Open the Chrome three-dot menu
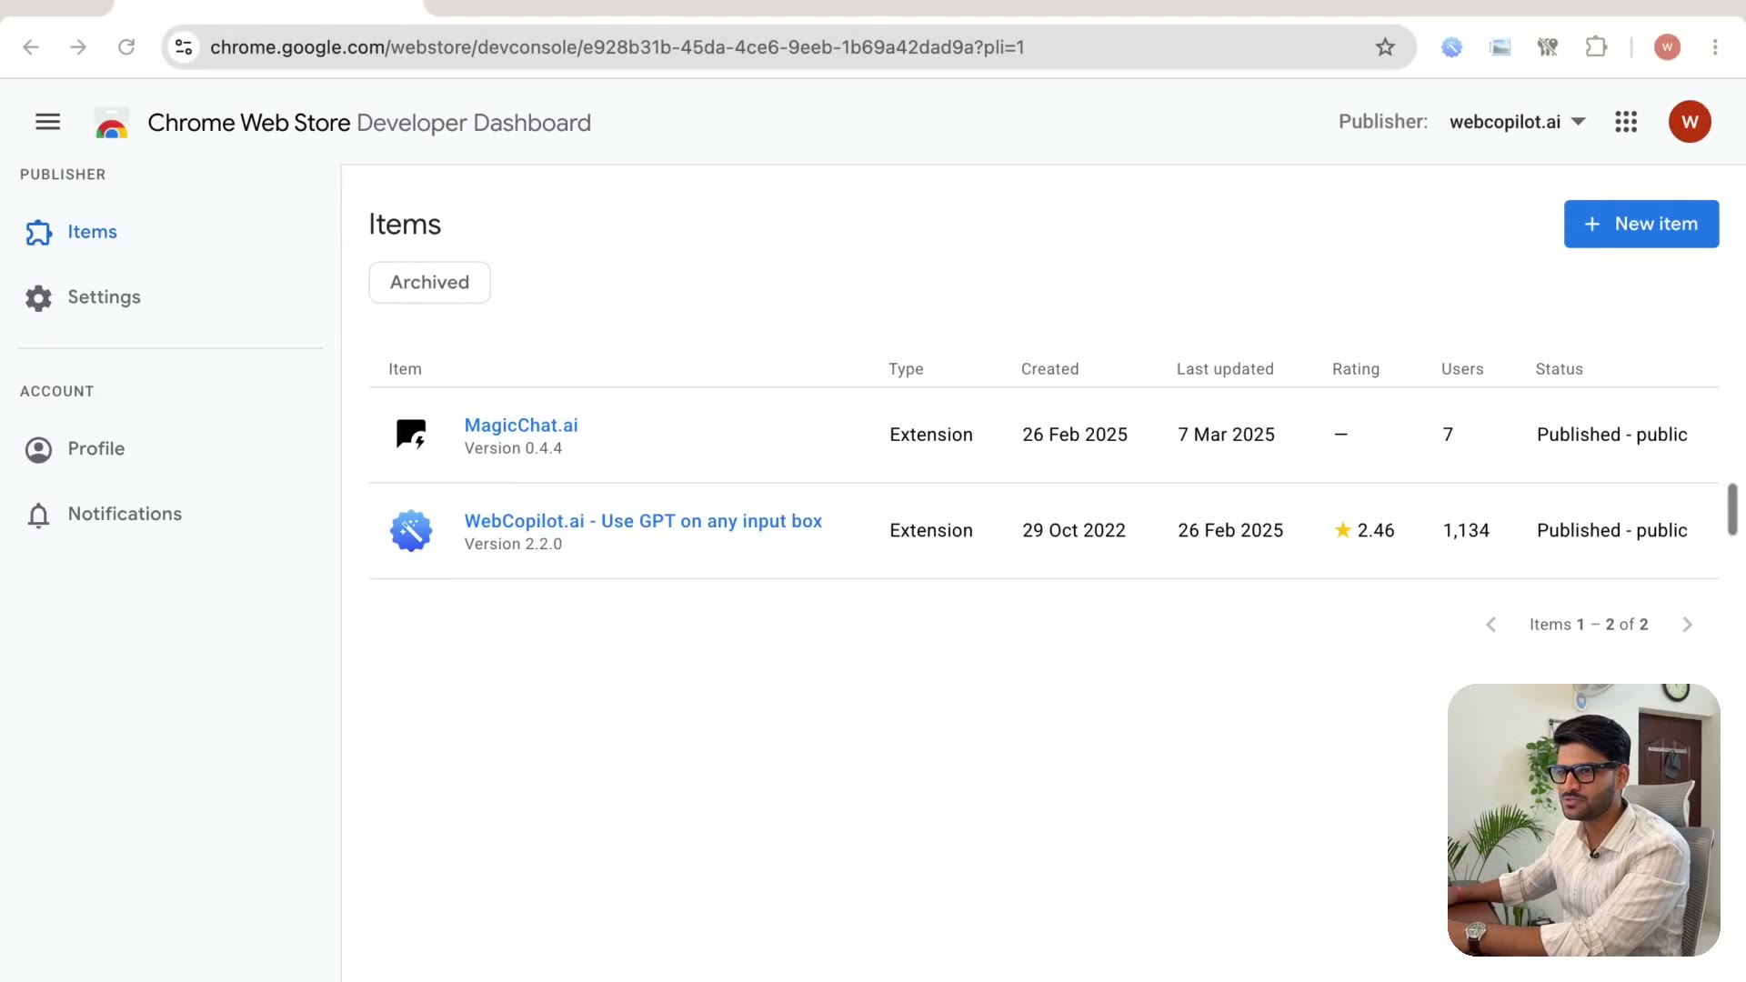This screenshot has width=1746, height=982. 1715,47
